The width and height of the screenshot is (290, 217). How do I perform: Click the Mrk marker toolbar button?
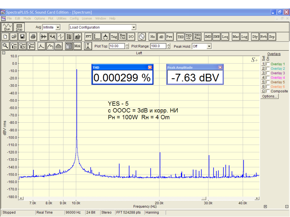pos(77,46)
